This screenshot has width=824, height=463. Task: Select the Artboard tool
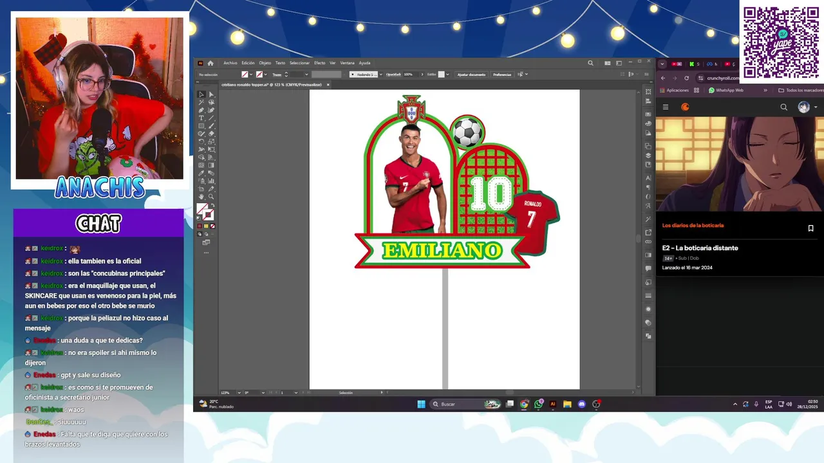[x=201, y=189]
